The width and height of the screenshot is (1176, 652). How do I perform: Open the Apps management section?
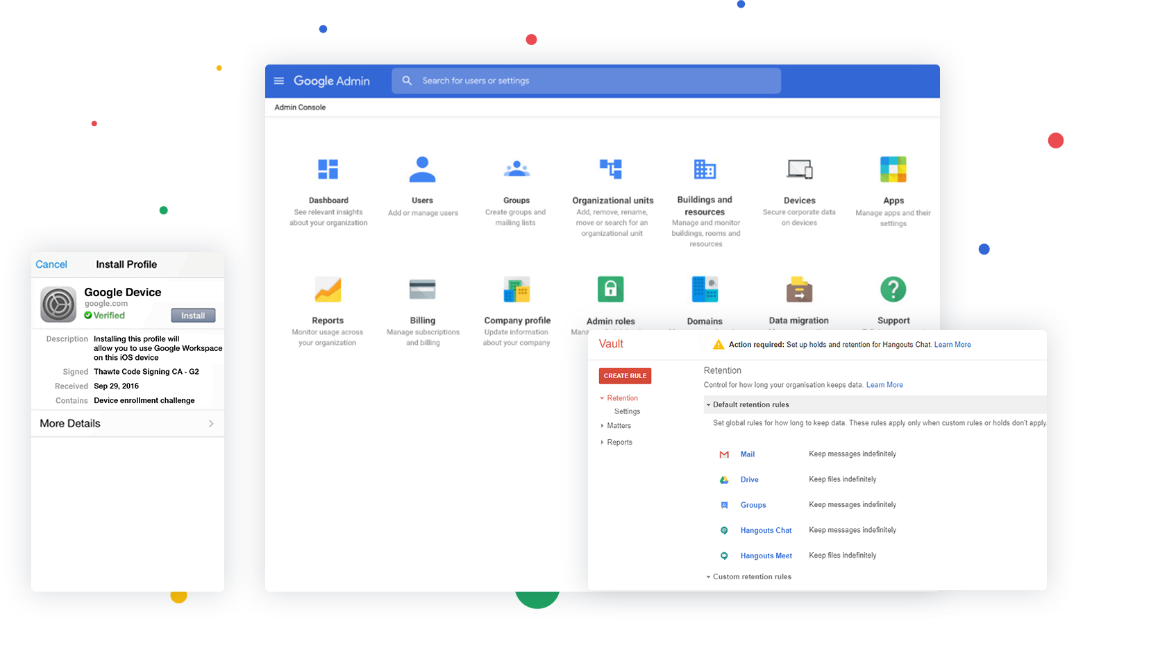point(893,169)
